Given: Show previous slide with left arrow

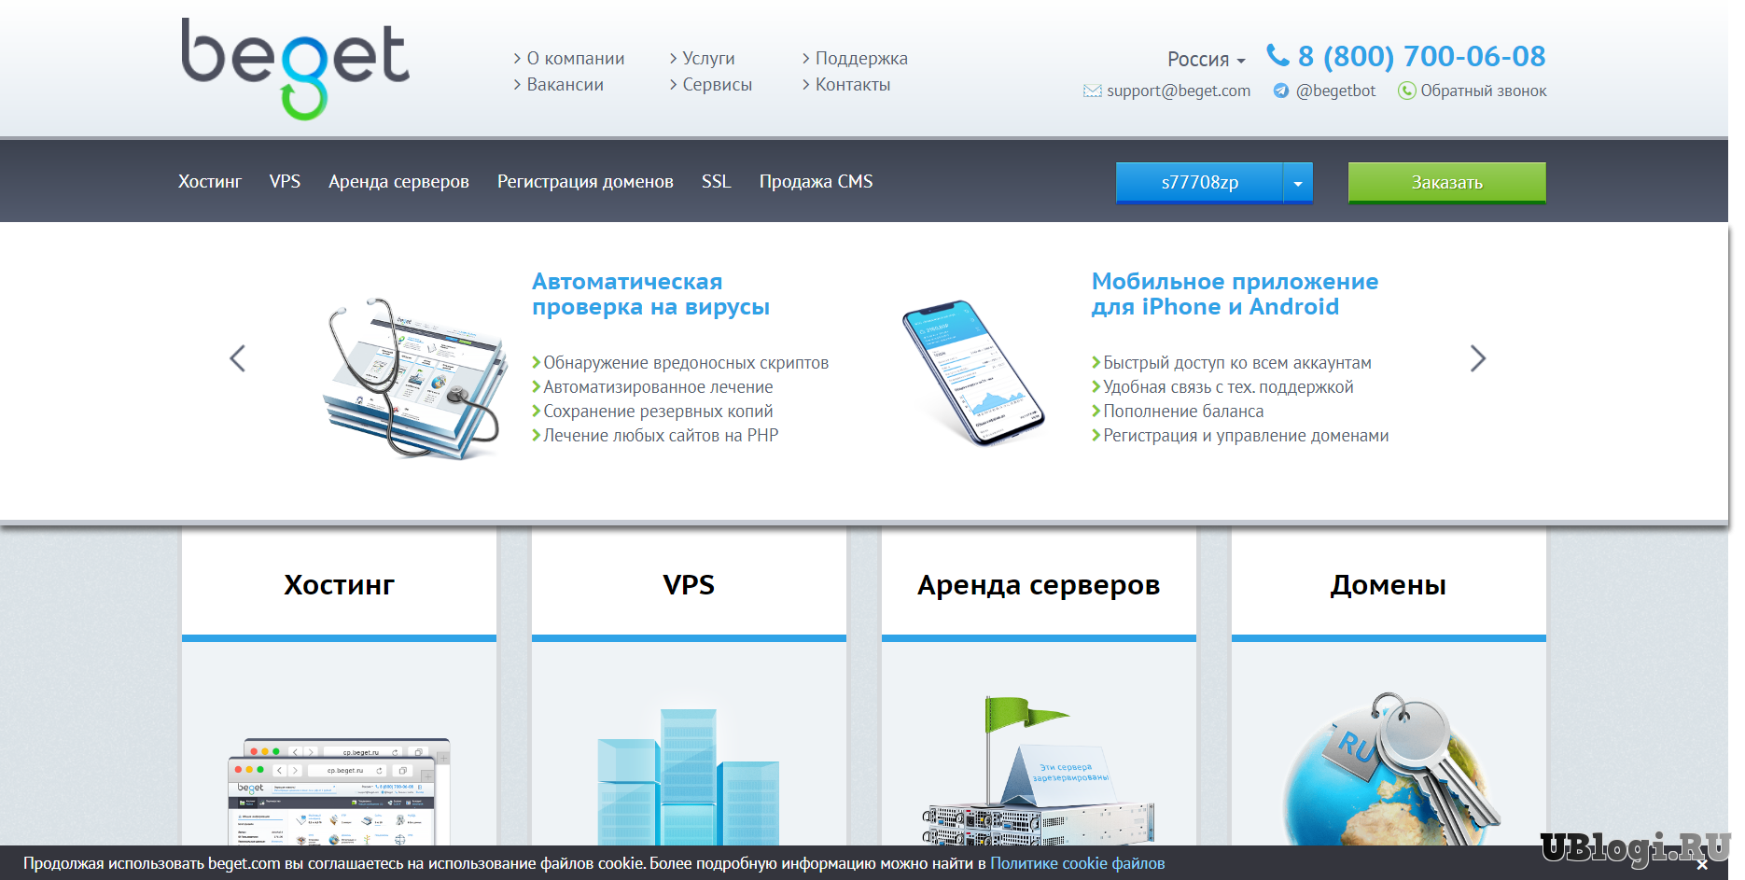Looking at the screenshot, I should pos(238,358).
